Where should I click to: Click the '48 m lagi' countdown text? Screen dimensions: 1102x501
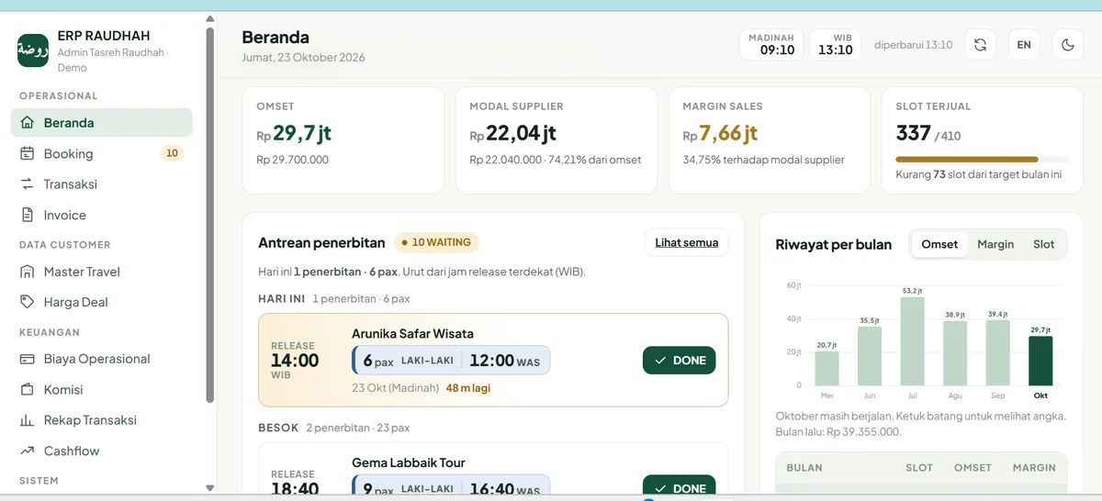(468, 388)
